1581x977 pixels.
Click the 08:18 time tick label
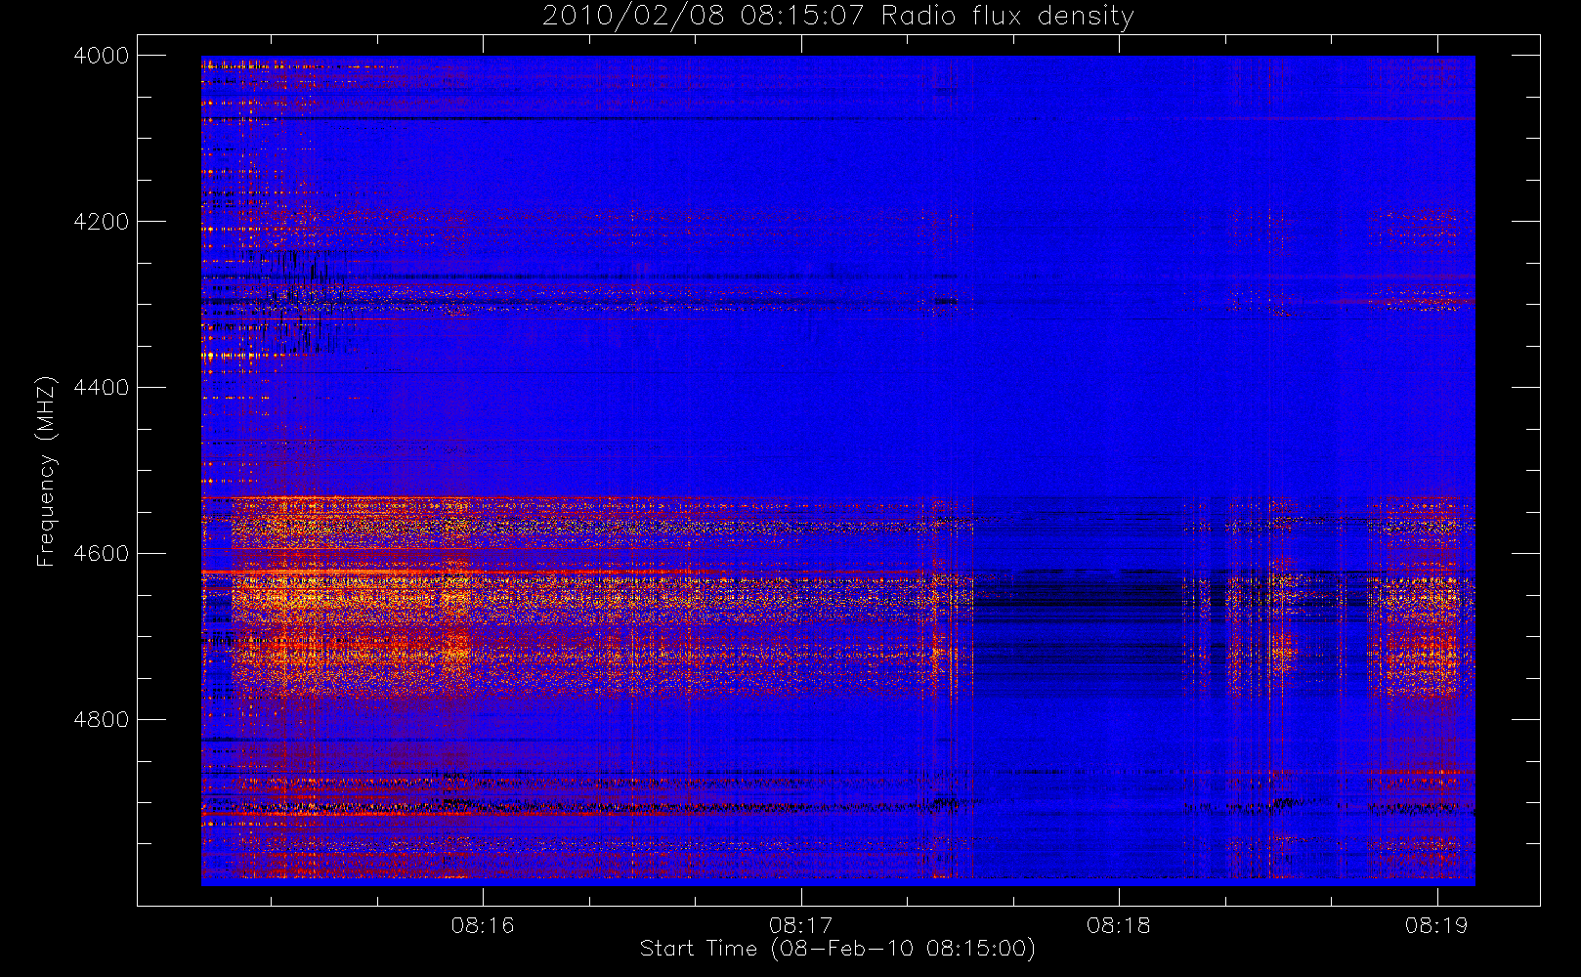1119,925
